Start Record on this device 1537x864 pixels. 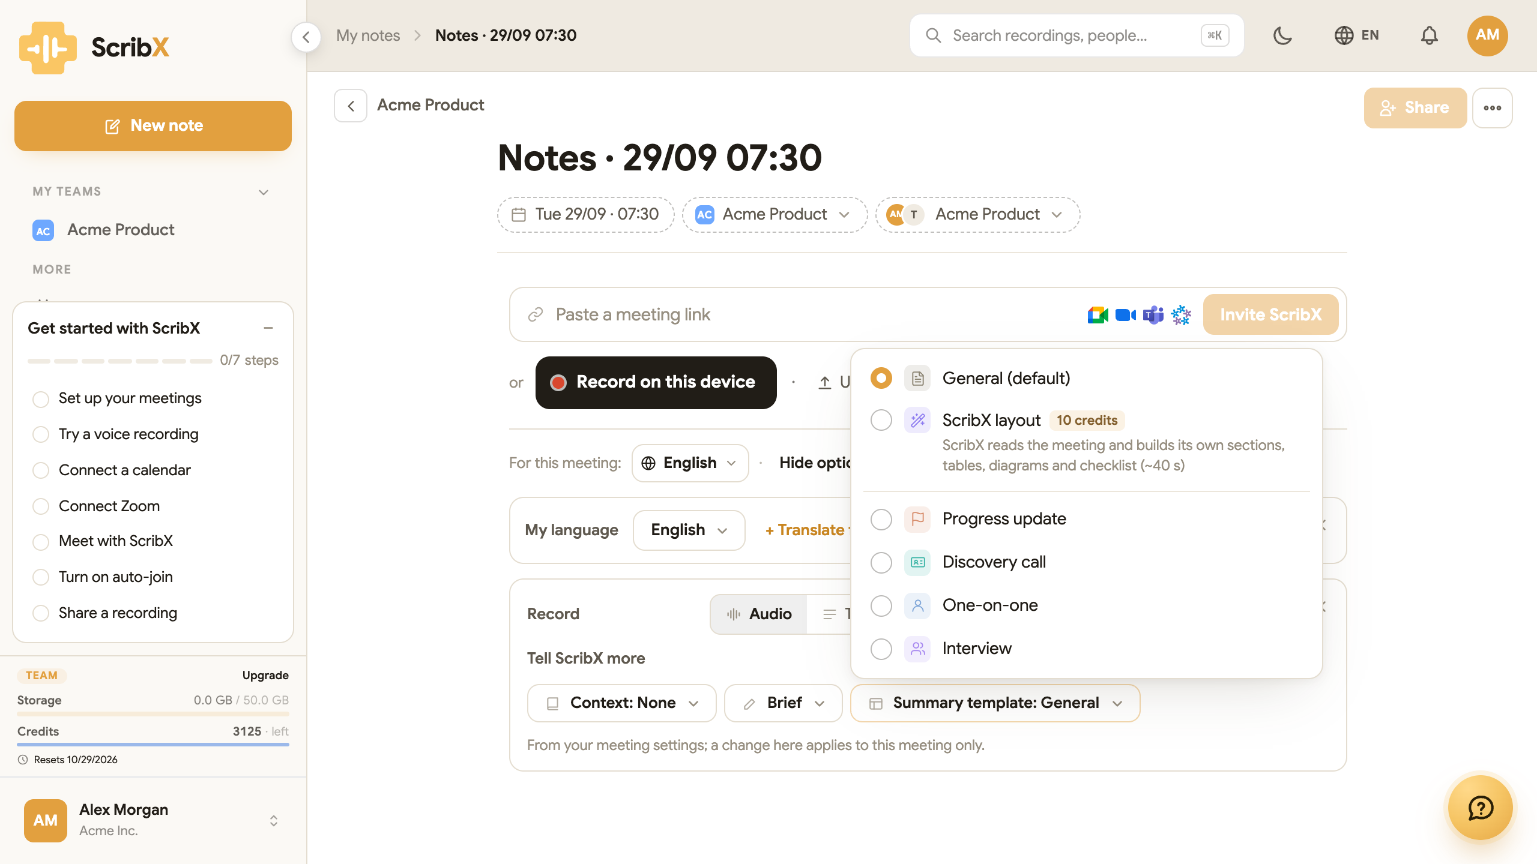point(656,383)
